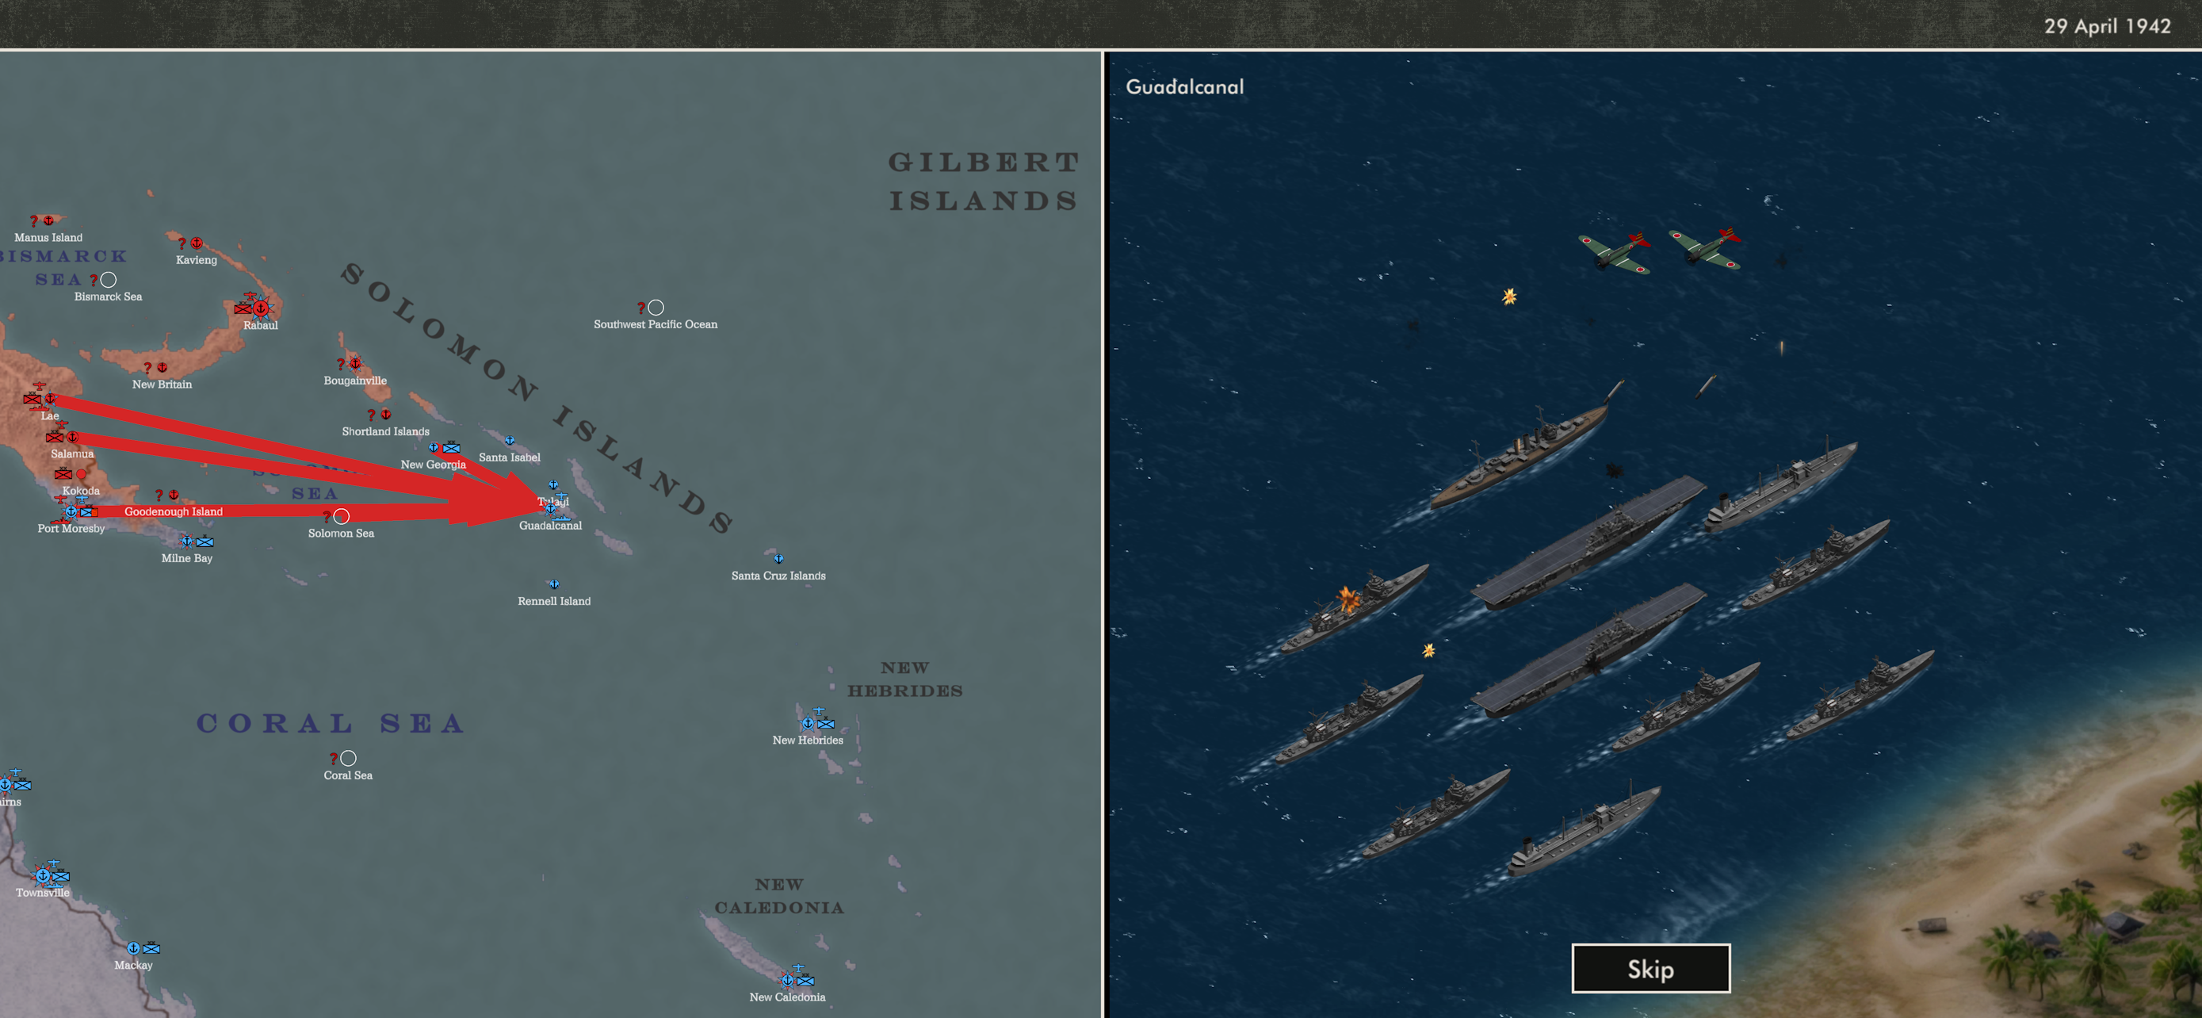This screenshot has width=2202, height=1018.
Task: Select the Townsville label
Action: pos(42,893)
